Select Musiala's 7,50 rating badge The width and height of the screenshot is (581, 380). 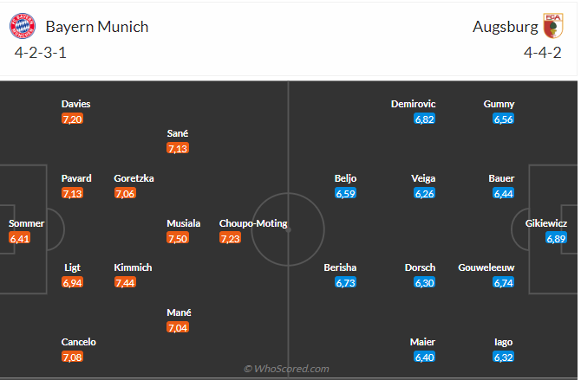pyautogui.click(x=178, y=238)
